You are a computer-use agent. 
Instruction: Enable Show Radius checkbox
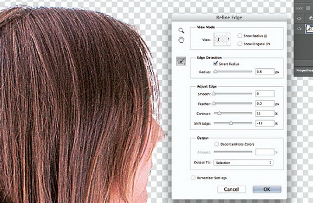[x=240, y=36]
